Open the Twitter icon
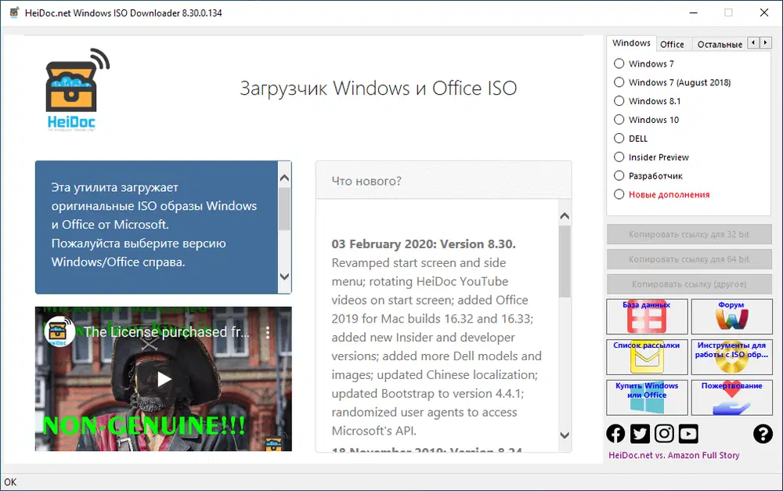The image size is (783, 491). (640, 434)
